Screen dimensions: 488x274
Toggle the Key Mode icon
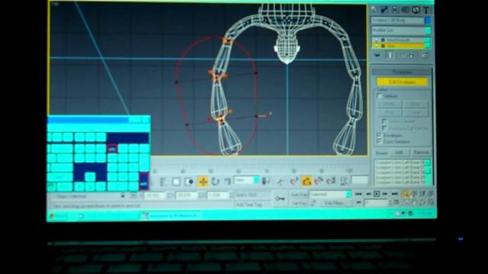click(359, 202)
